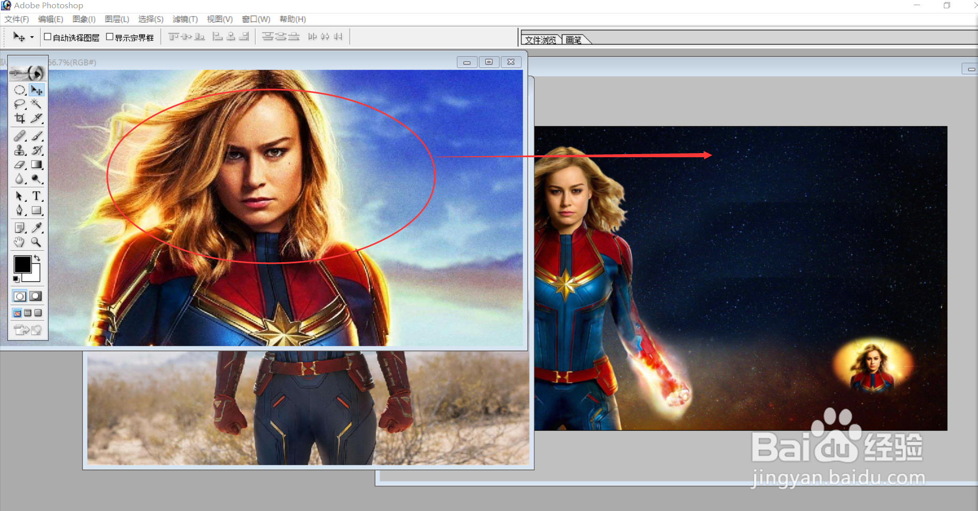The height and width of the screenshot is (511, 978).
Task: Click align bottom edges button
Action: [x=200, y=37]
